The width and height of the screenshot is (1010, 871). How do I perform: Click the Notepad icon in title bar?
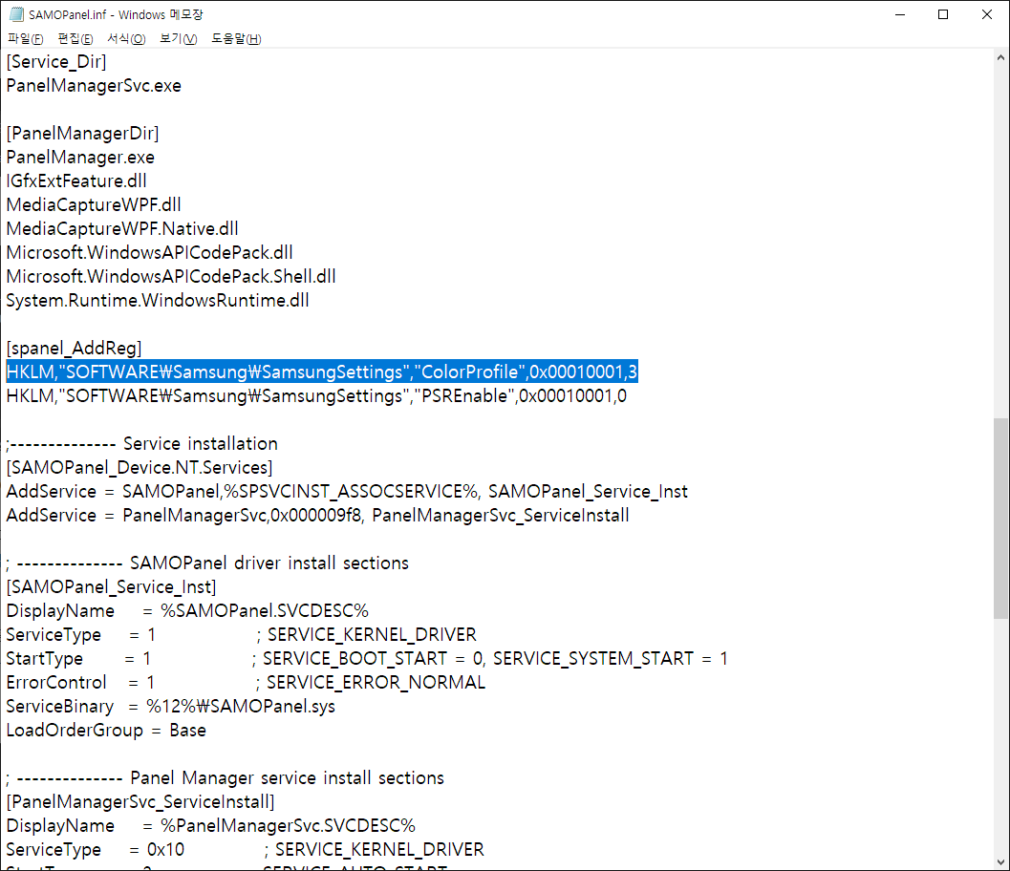(16, 14)
